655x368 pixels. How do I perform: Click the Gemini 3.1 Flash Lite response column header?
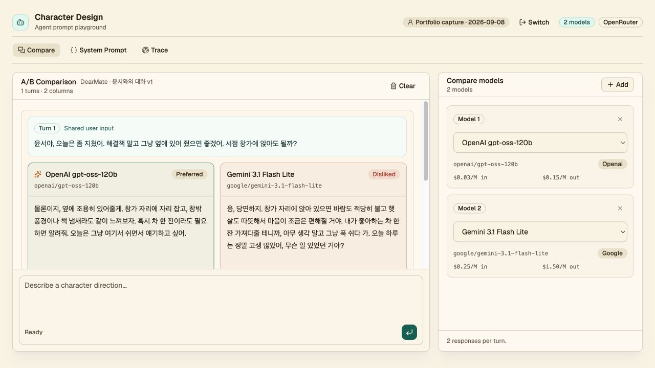[x=314, y=179]
